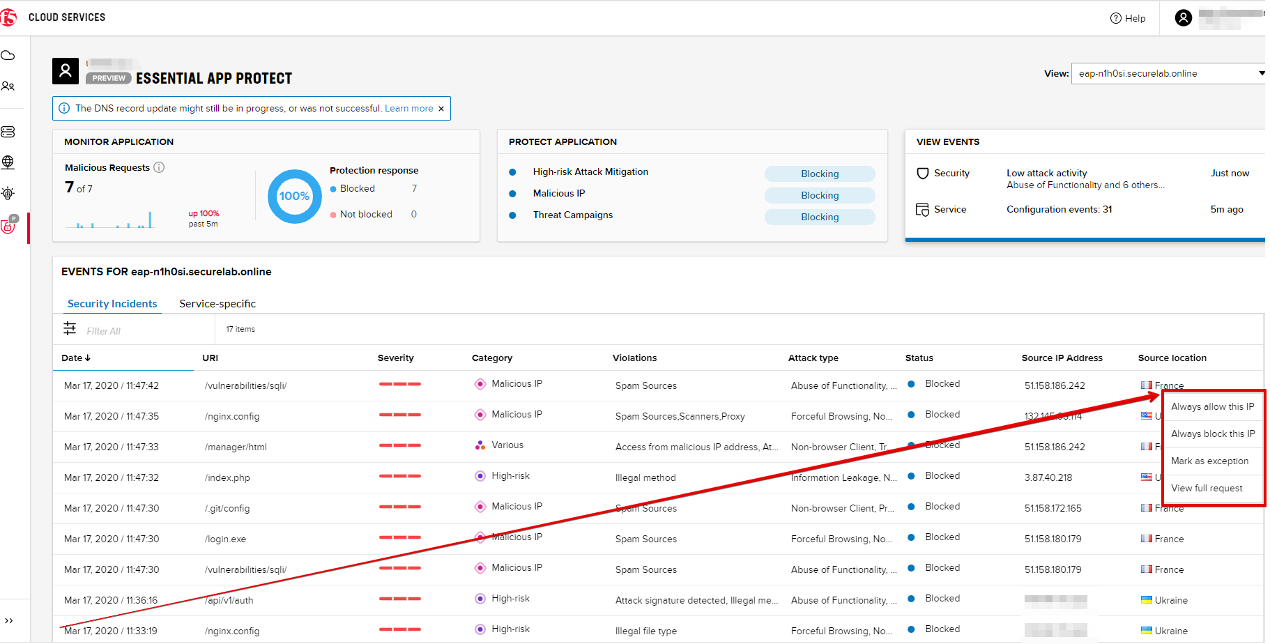Click /login.exe URI cell

pos(225,539)
